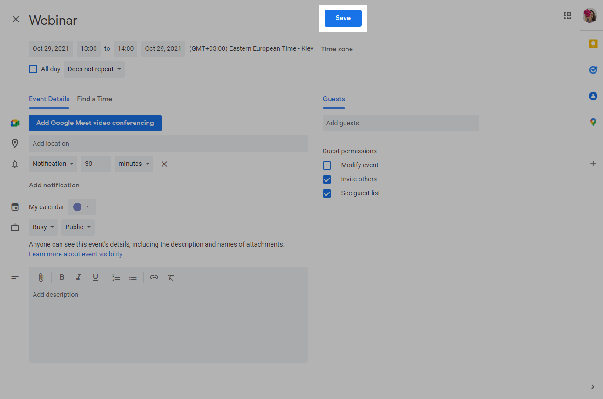
Task: Enable the All day checkbox
Action: pos(33,69)
